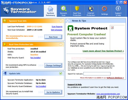Click the warning icon in Spyware Scan Info header
Screen dimensions: 128x100
point(61,21)
